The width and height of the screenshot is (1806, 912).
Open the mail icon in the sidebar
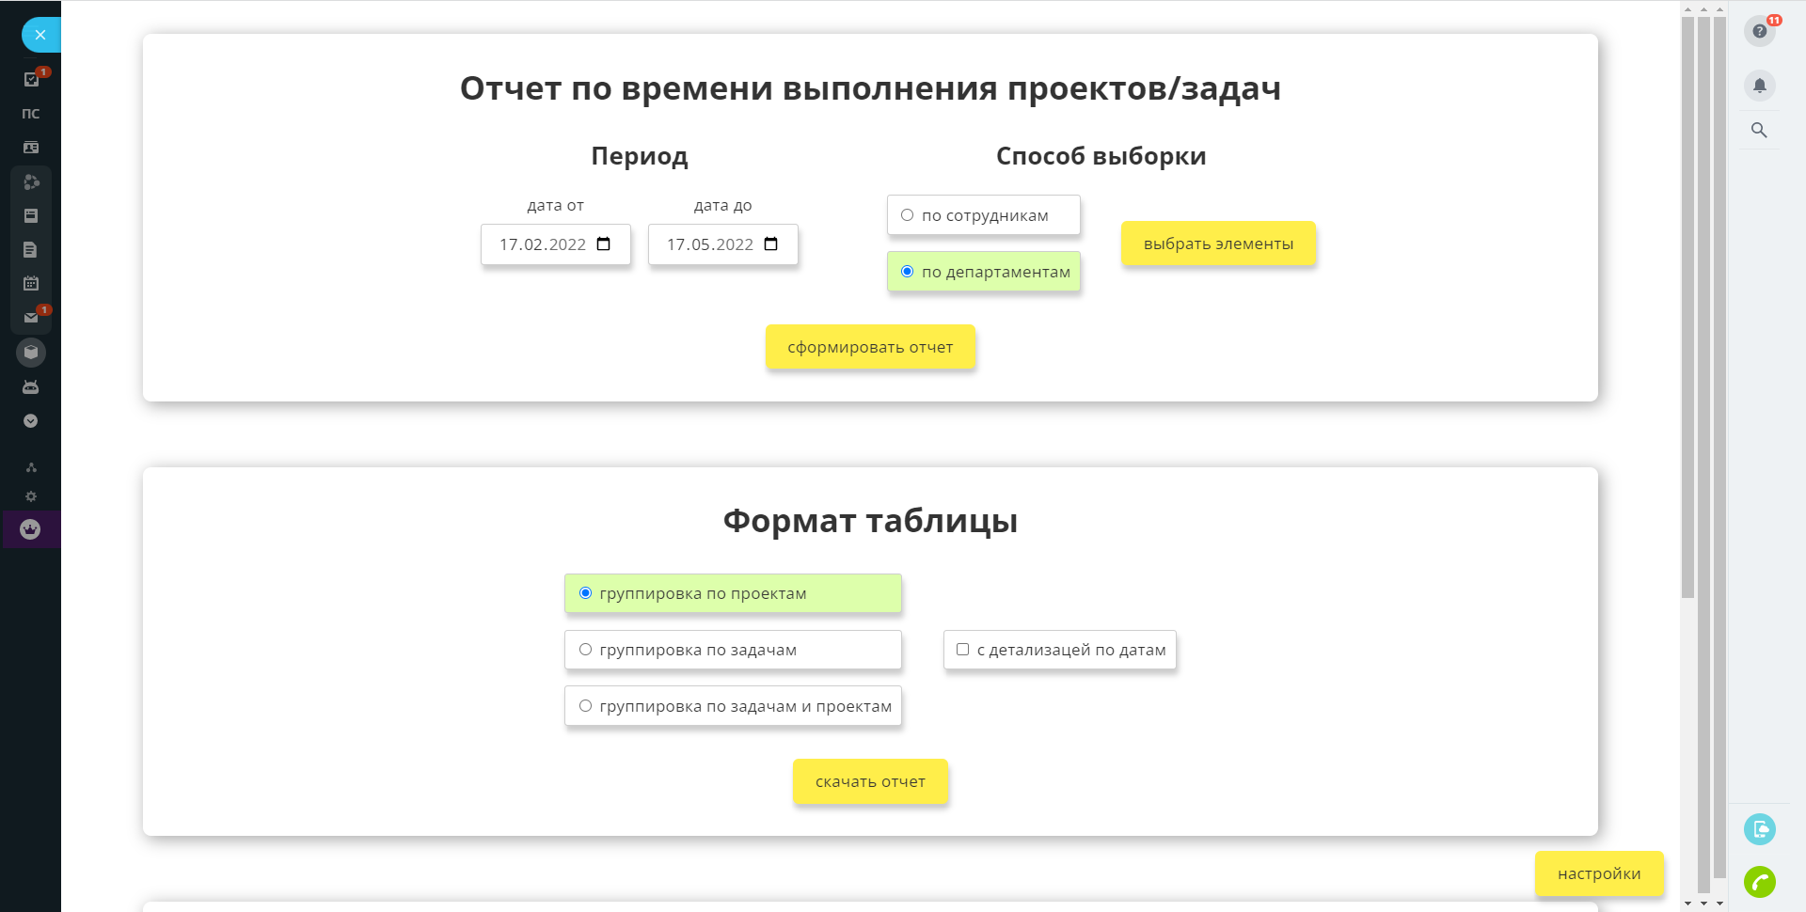31,318
